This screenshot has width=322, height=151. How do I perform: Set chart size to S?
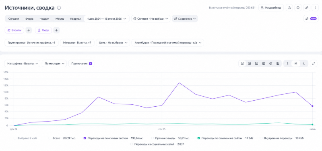pos(287,64)
